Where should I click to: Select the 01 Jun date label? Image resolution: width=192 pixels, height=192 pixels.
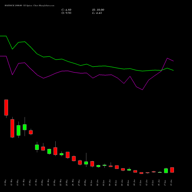point(91,183)
